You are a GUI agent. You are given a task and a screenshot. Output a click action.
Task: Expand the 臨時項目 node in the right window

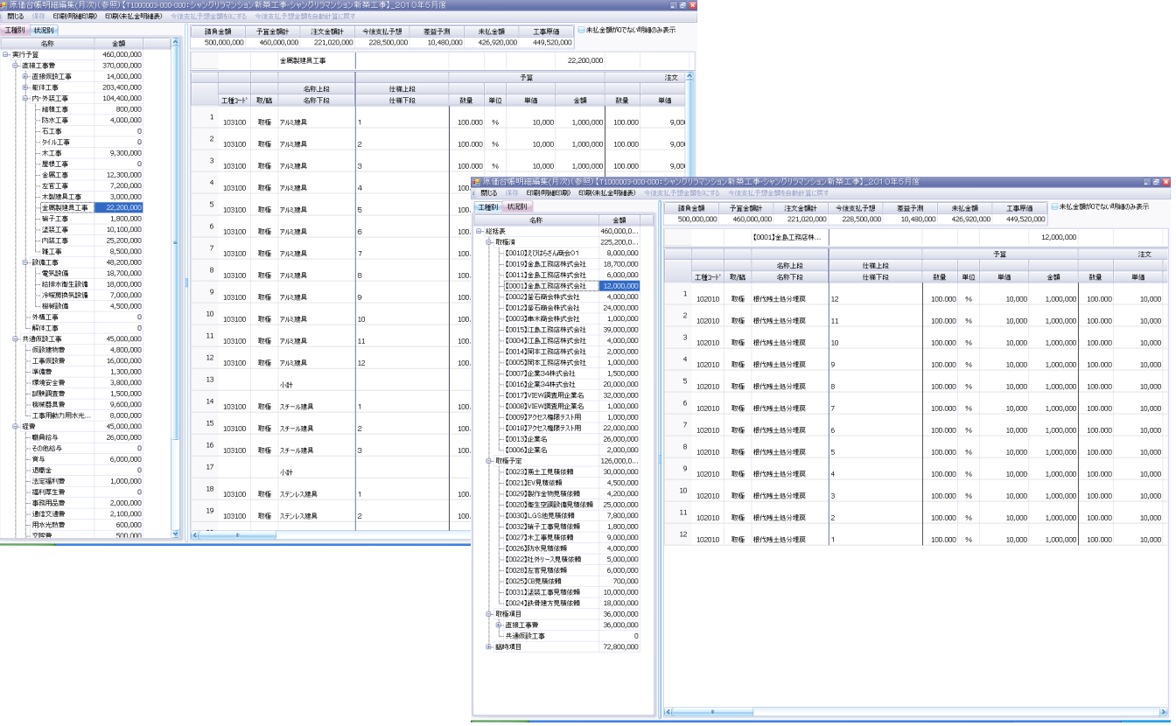pyautogui.click(x=488, y=647)
